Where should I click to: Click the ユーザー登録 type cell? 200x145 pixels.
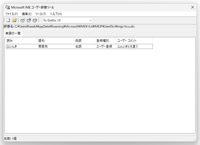104,46
